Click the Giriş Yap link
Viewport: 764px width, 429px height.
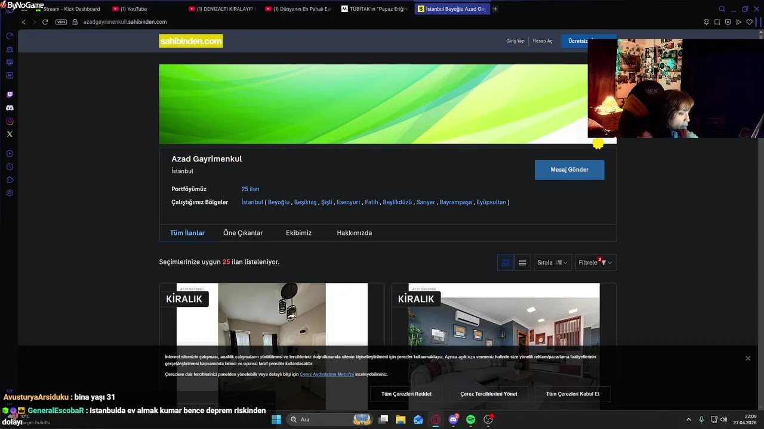click(x=515, y=41)
